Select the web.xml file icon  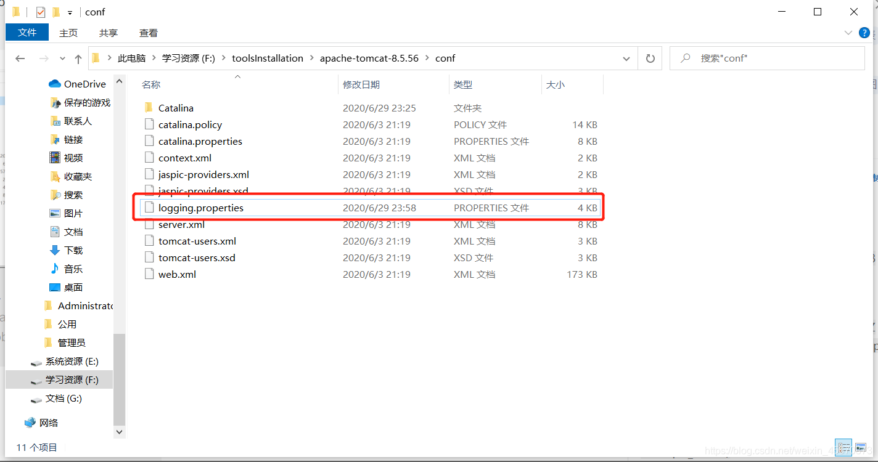149,274
